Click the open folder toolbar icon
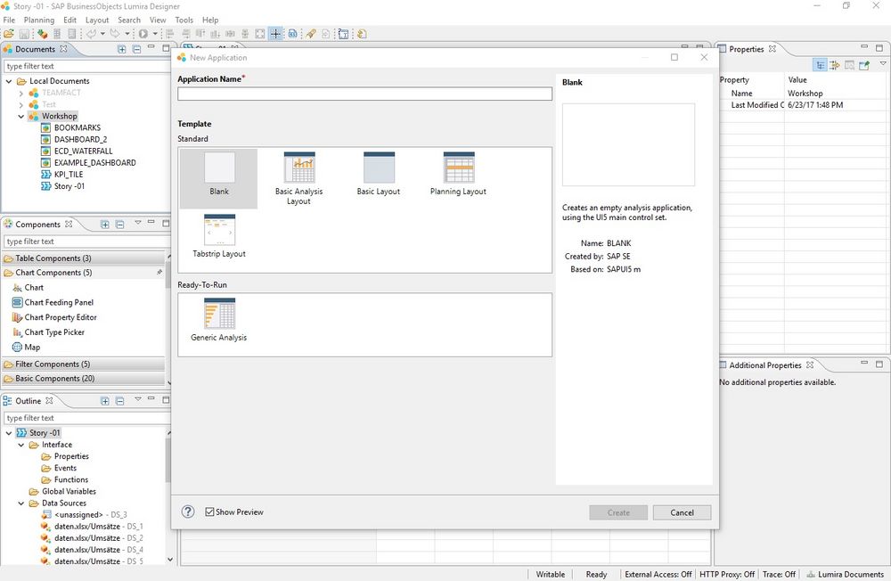The width and height of the screenshot is (891, 581). tap(9, 34)
